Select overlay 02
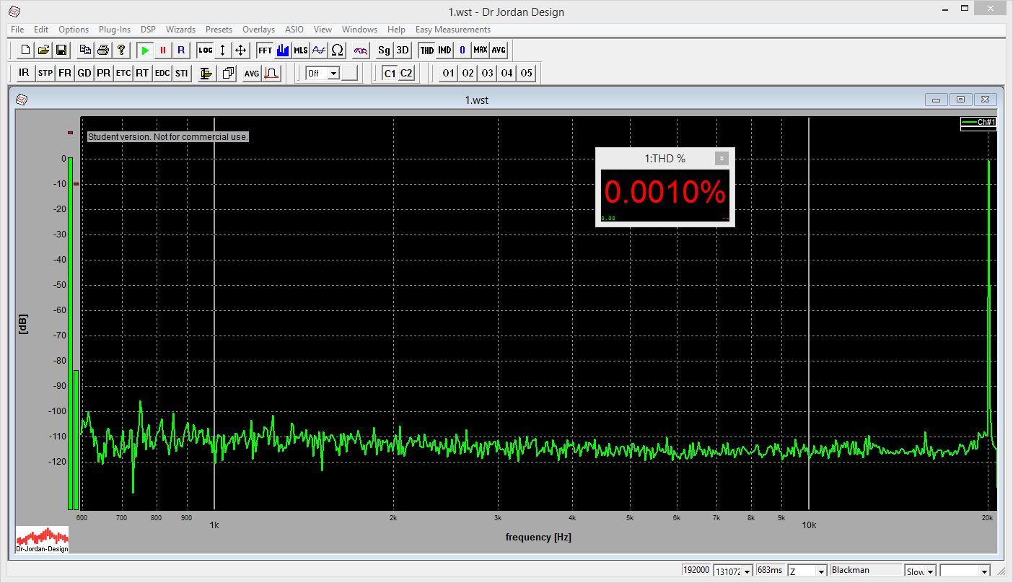 468,73
